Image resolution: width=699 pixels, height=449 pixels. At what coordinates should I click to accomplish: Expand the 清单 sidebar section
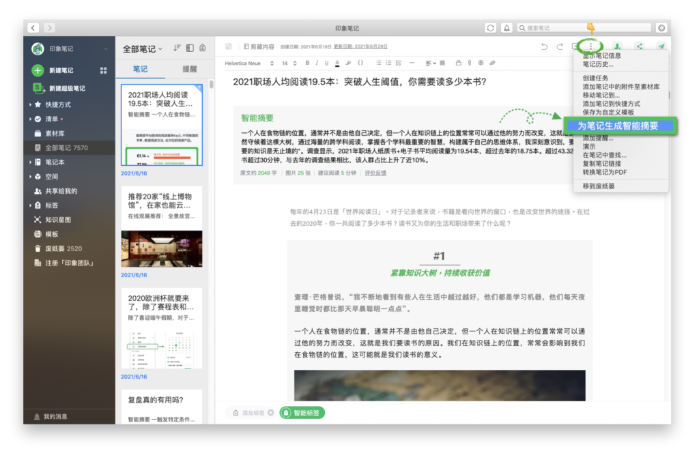click(x=30, y=119)
